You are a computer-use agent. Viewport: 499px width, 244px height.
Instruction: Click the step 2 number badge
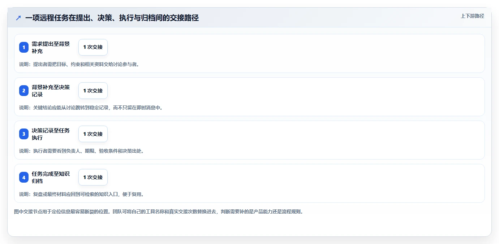coord(24,91)
